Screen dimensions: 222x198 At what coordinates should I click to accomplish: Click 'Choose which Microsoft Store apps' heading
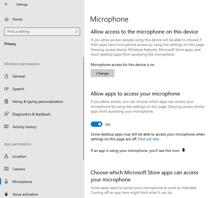coord(144,176)
